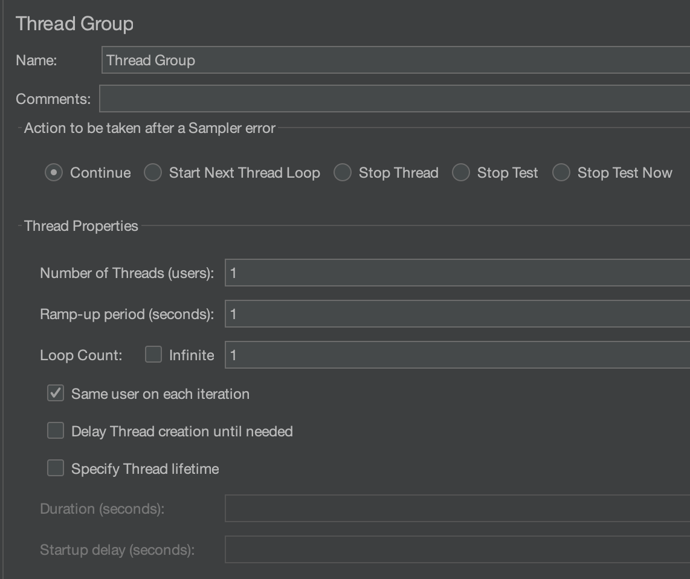Uncheck Same user on each iteration
The width and height of the screenshot is (690, 579).
tap(56, 393)
